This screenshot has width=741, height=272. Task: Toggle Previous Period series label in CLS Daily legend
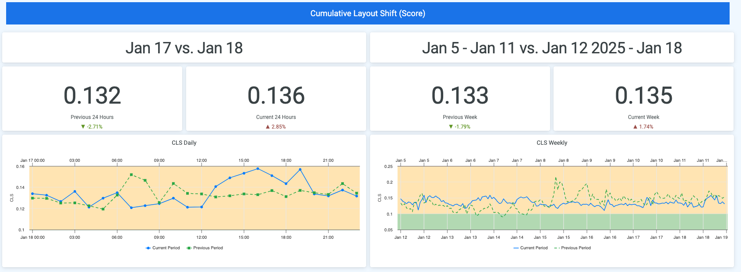[x=208, y=248]
